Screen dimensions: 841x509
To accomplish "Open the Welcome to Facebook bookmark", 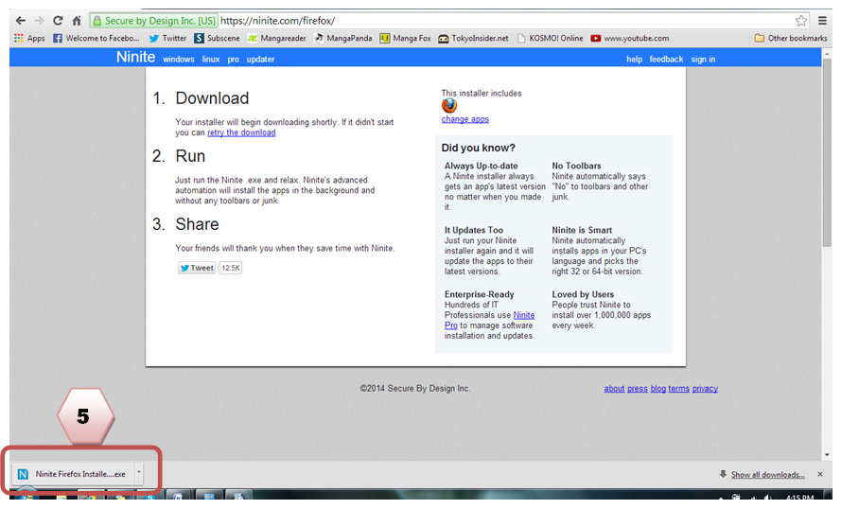I will click(x=96, y=38).
